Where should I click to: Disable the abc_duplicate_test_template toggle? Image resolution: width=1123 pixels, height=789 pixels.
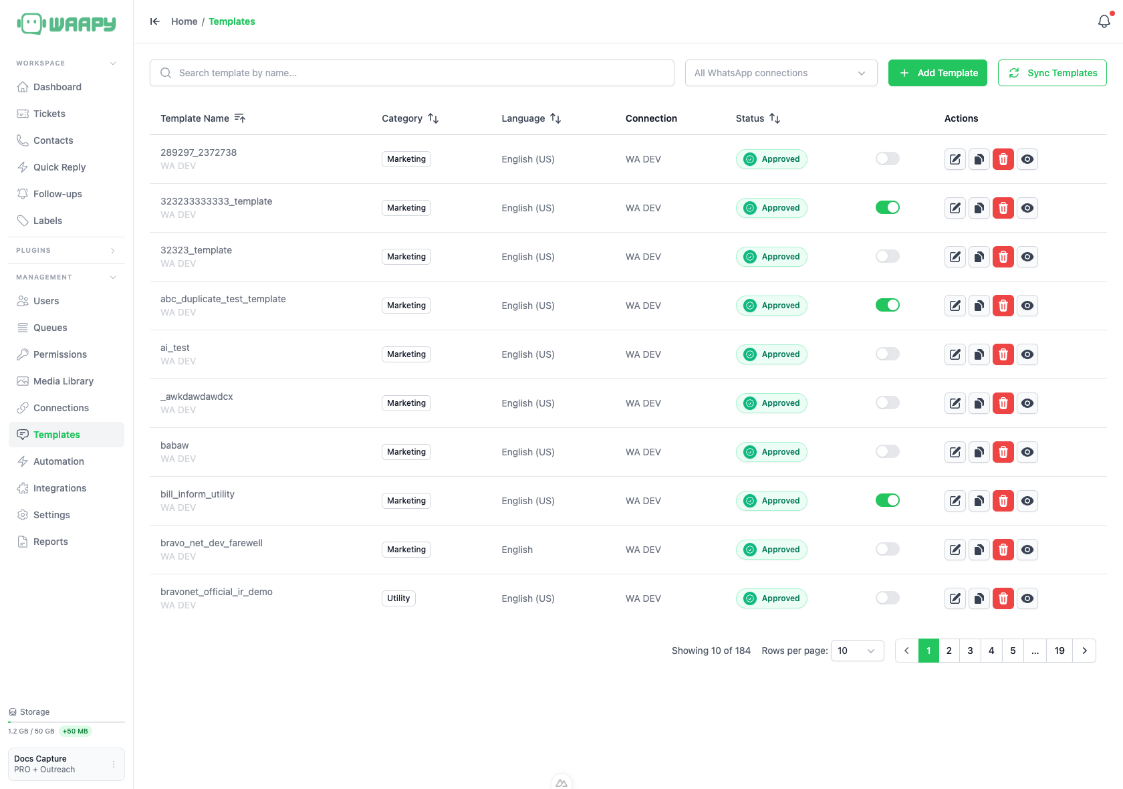(888, 305)
